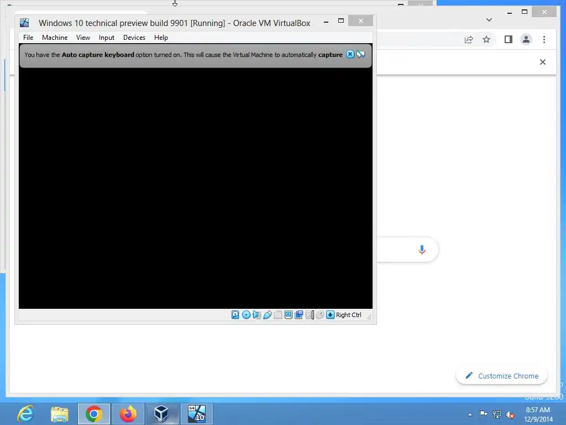This screenshot has width=566, height=425.
Task: Minimize the VirtualBox VM window
Action: (x=326, y=22)
